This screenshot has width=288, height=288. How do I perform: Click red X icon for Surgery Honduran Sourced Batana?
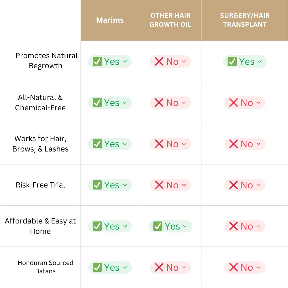pyautogui.click(x=234, y=268)
